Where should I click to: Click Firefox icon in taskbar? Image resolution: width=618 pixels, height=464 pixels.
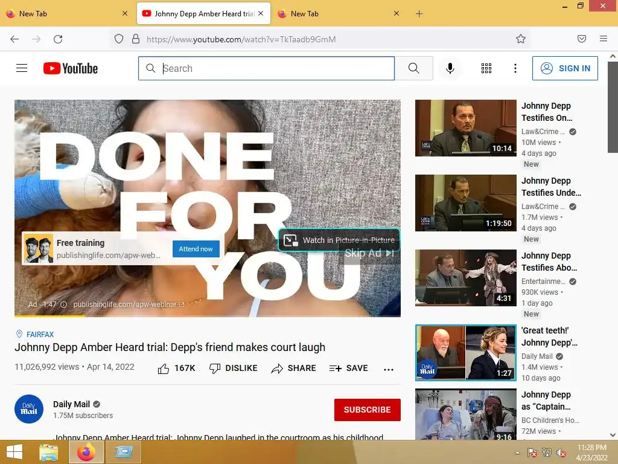[86, 452]
